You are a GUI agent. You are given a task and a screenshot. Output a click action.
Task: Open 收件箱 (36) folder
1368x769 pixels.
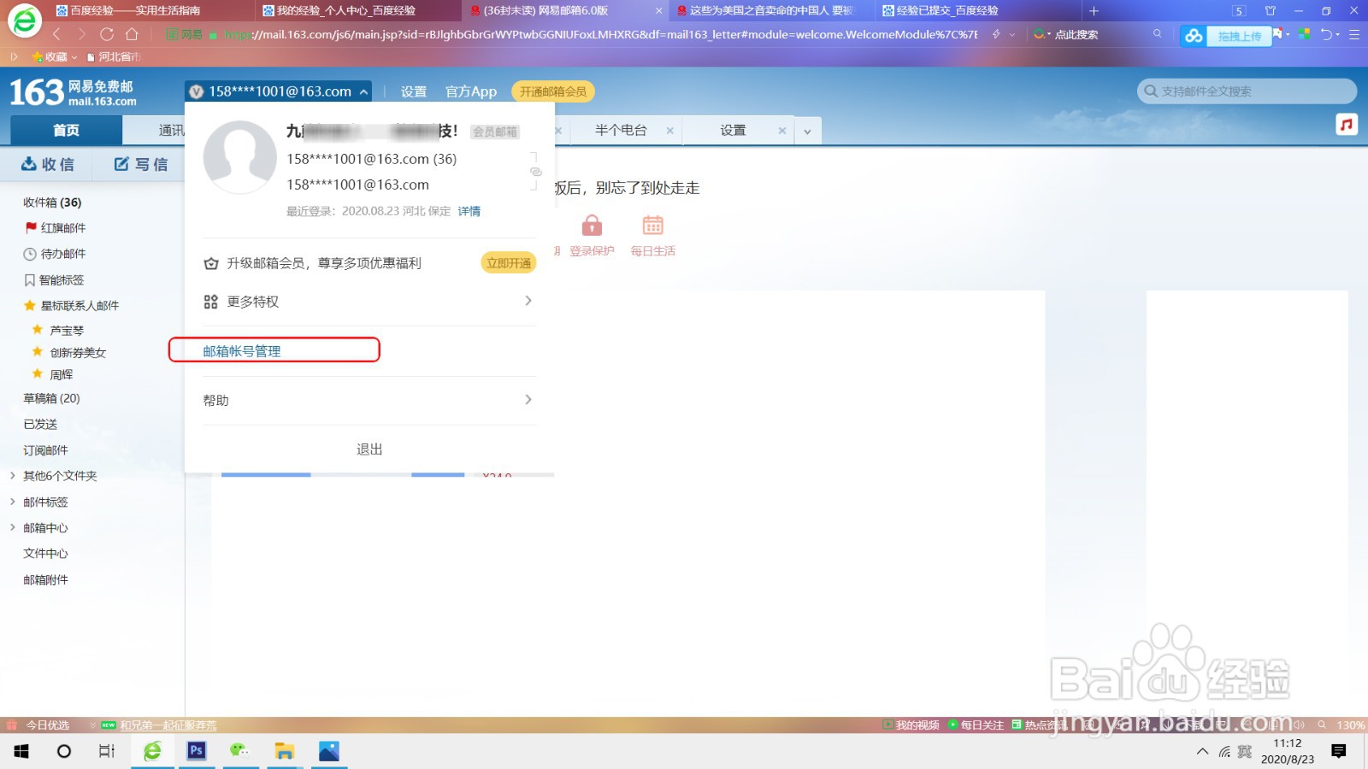click(x=52, y=203)
